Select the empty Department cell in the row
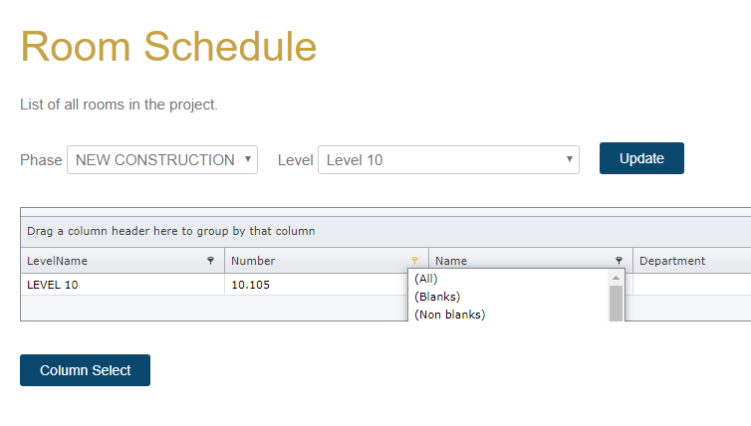 [x=691, y=285]
